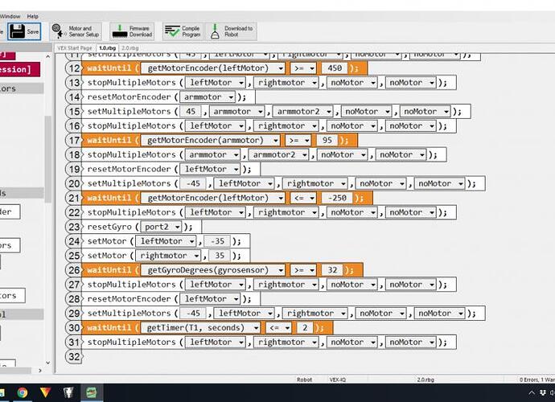Image resolution: width=555 pixels, height=402 pixels.
Task: Open Motor and Sensor Setup
Action: 76,31
